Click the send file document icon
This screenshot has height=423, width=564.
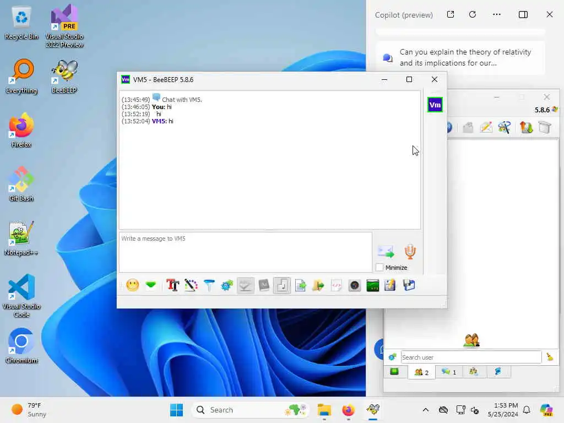(300, 286)
